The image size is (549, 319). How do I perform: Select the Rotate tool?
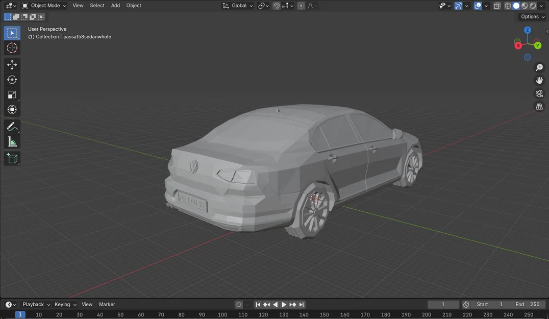(x=12, y=80)
